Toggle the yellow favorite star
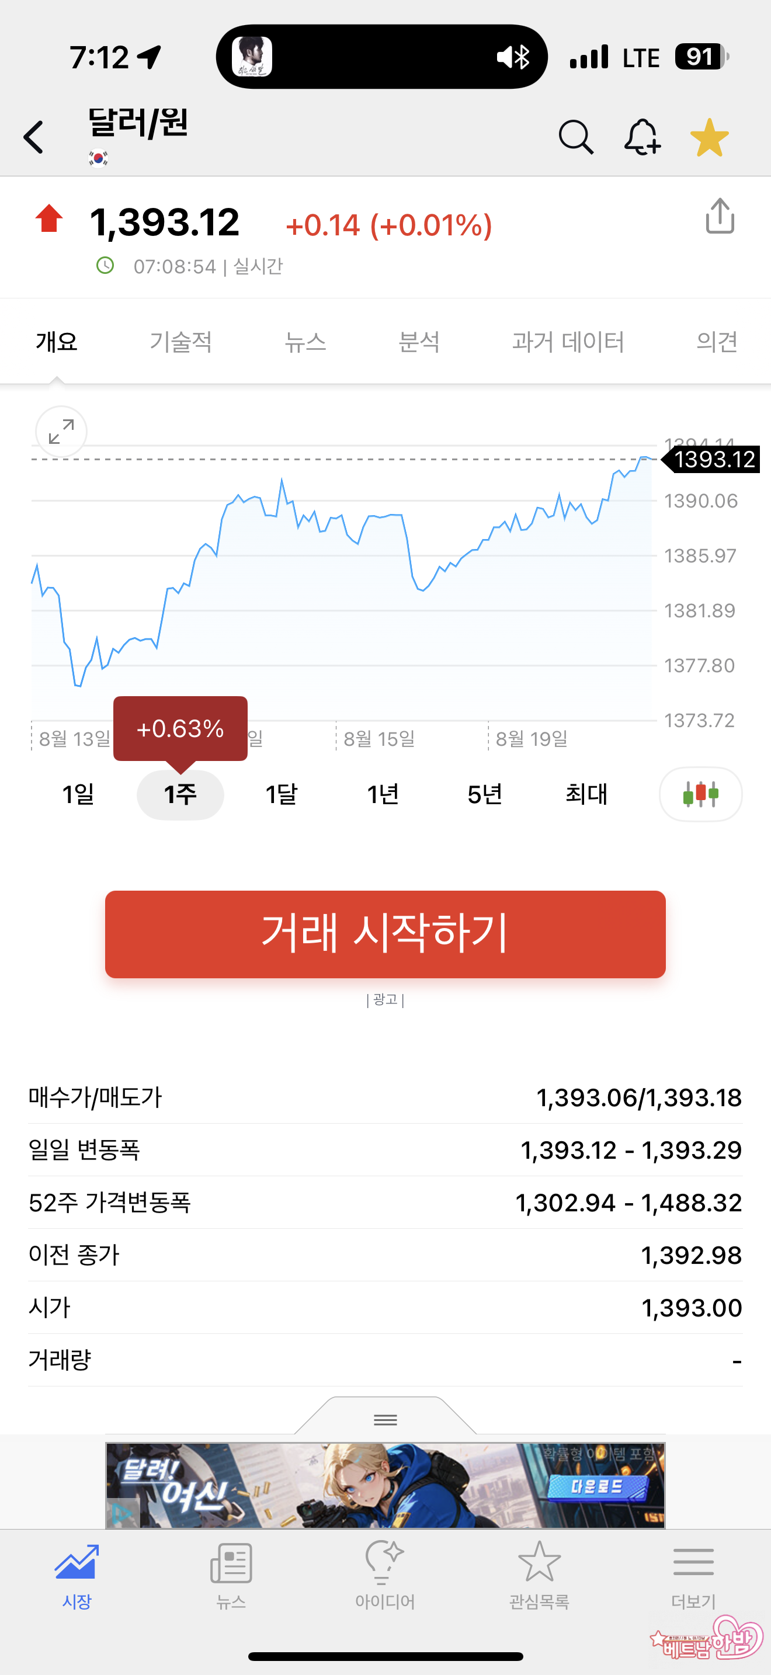771x1675 pixels. tap(709, 137)
